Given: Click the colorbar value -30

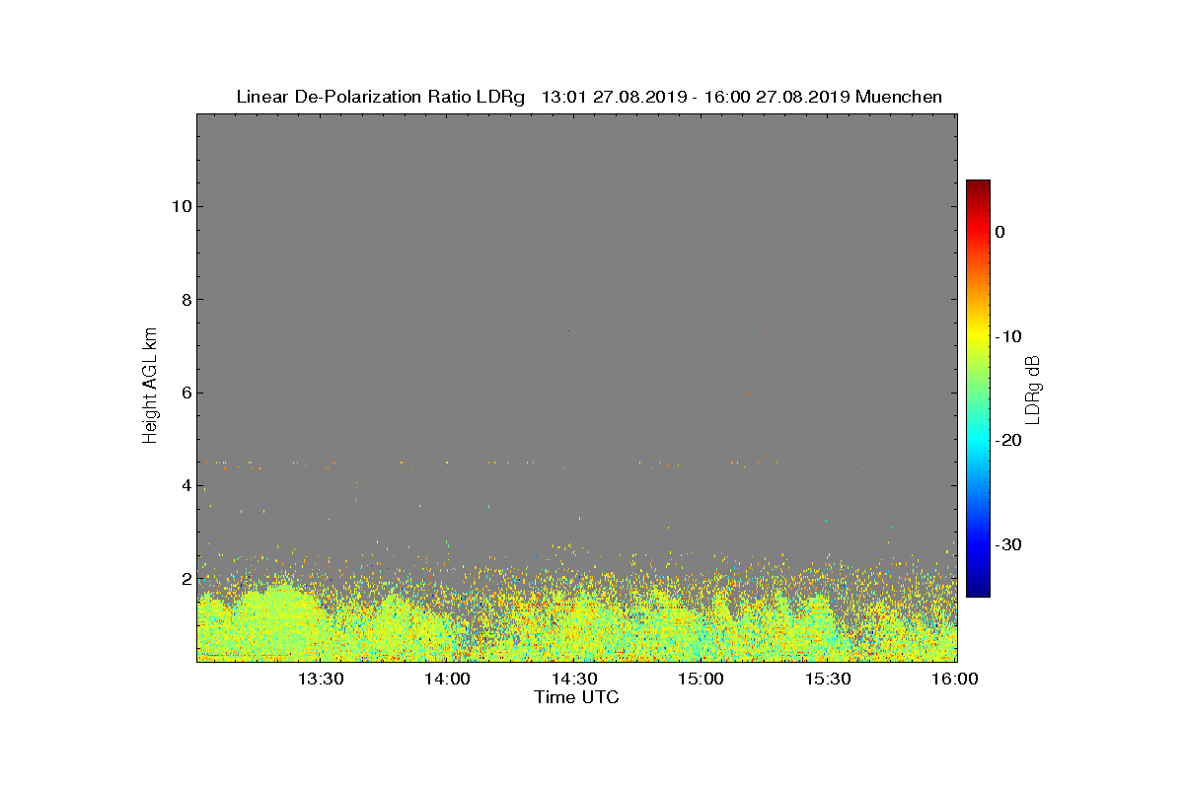Looking at the screenshot, I should (x=1007, y=545).
